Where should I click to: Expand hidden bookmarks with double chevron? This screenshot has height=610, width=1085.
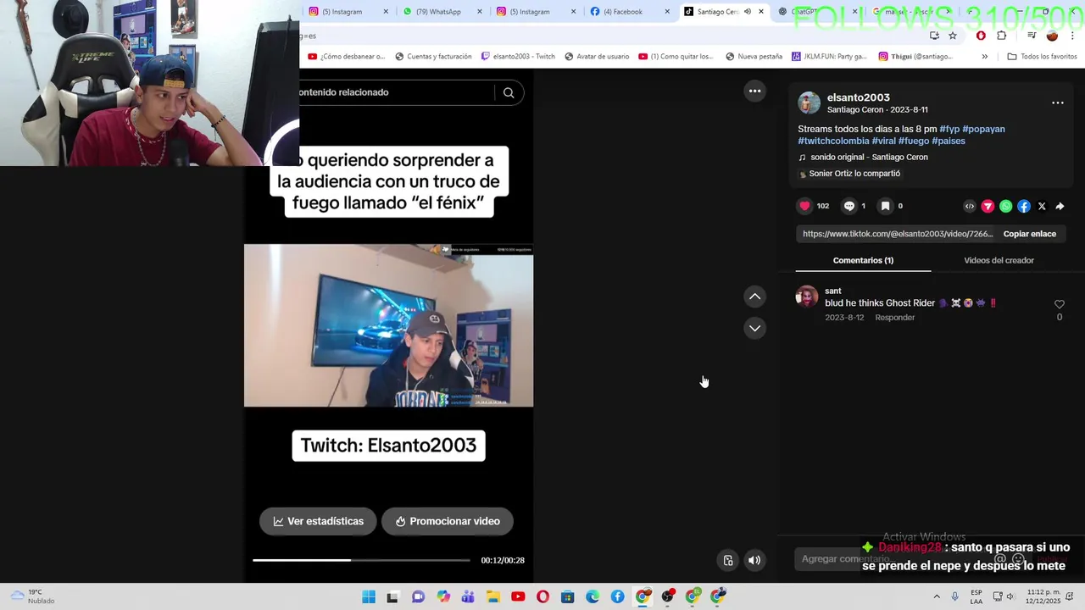(x=984, y=57)
